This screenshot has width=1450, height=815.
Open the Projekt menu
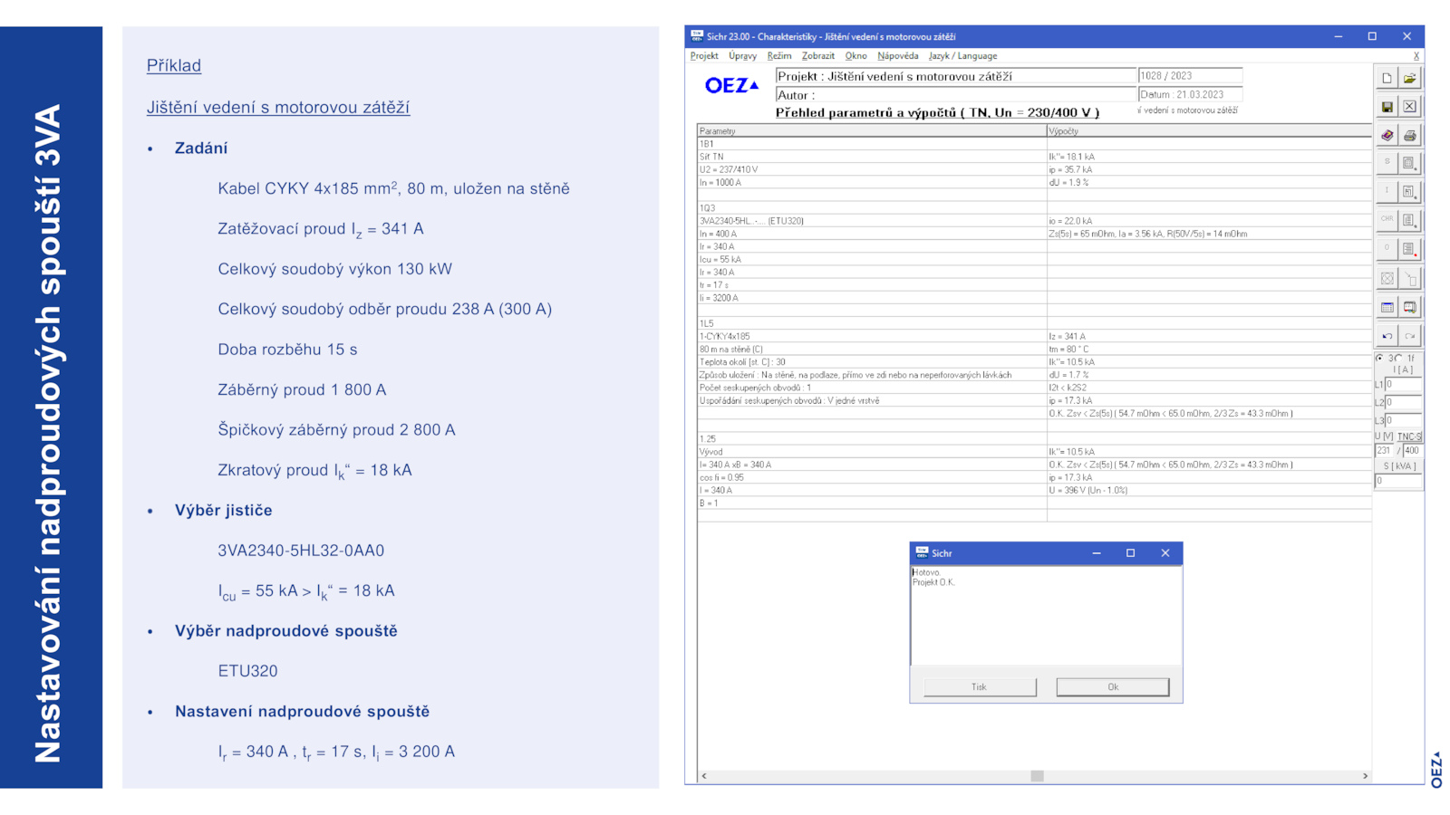[704, 56]
